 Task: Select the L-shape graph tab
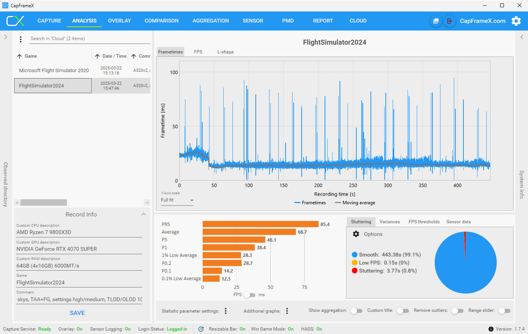[x=226, y=52]
